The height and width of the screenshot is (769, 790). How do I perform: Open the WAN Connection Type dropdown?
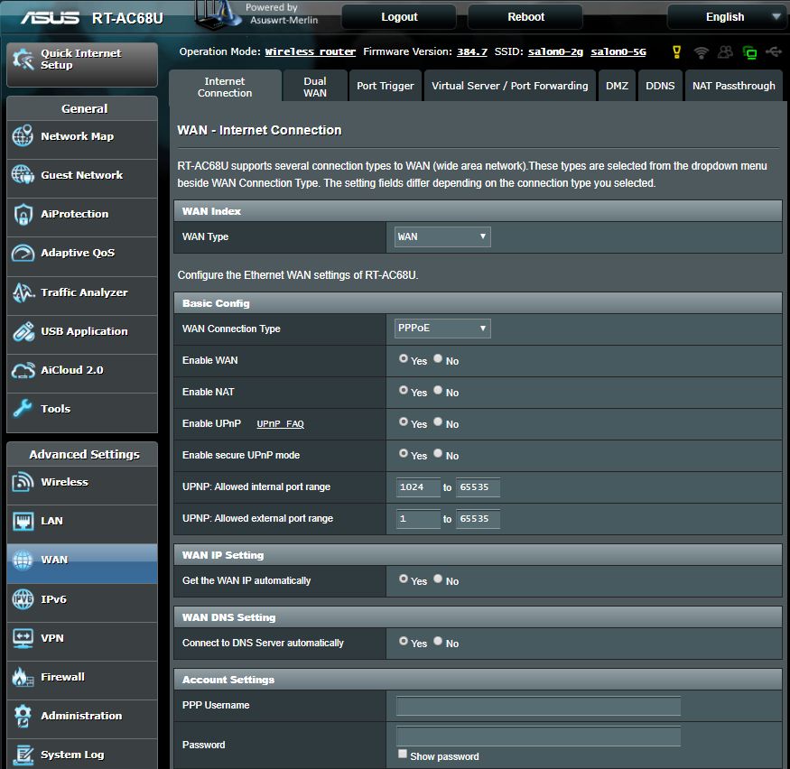click(x=441, y=329)
